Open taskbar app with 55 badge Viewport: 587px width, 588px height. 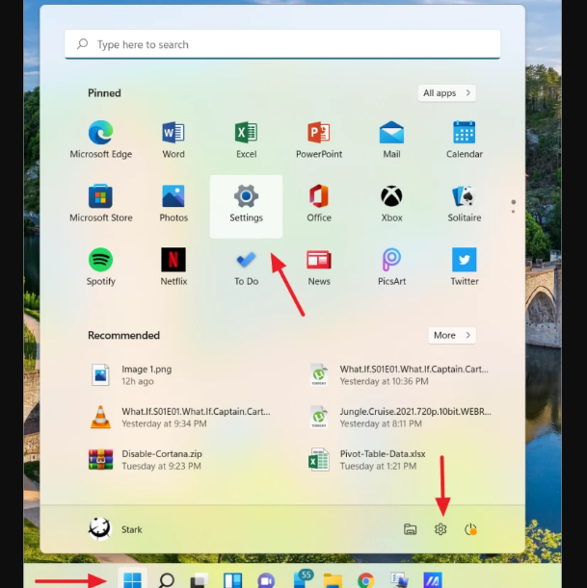tap(303, 579)
